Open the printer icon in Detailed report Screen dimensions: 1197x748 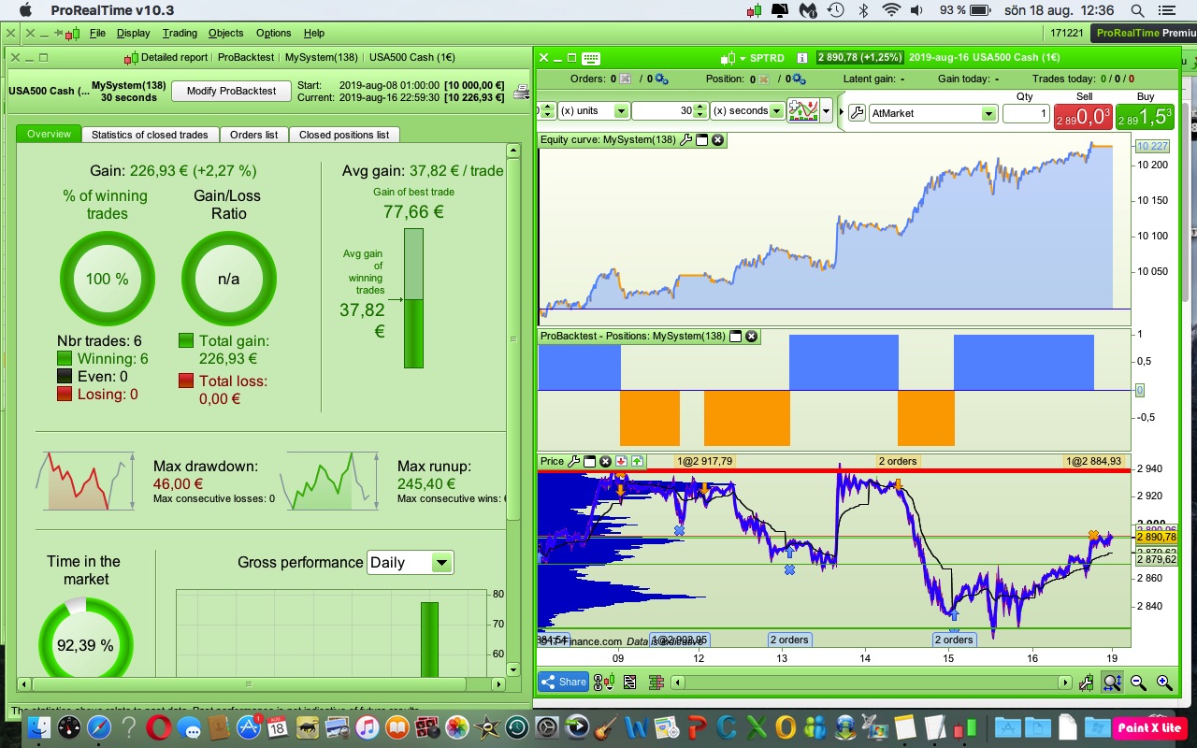click(x=521, y=91)
